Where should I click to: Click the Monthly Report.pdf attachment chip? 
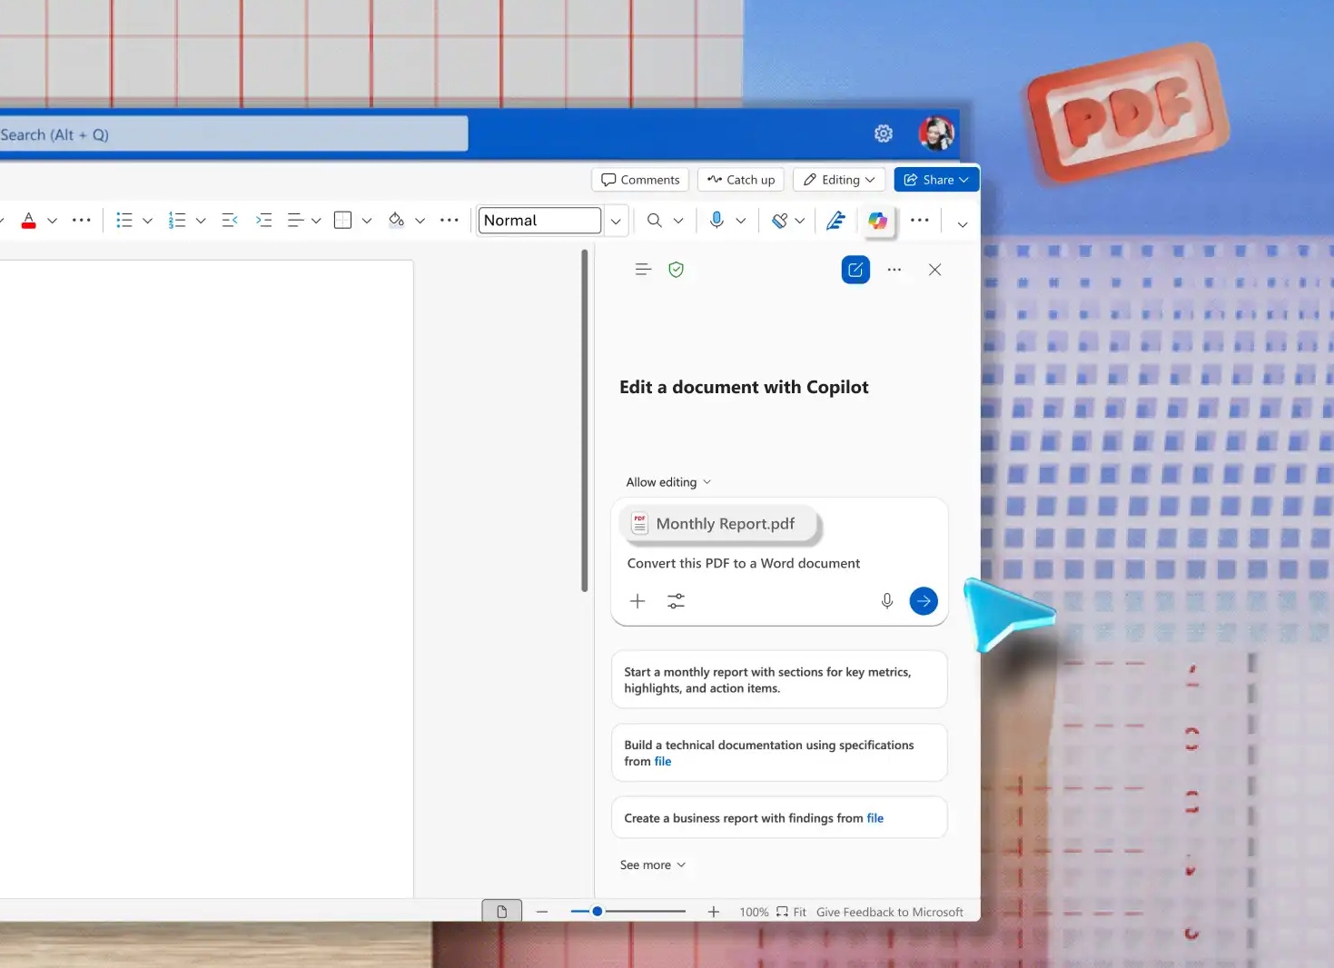719,524
